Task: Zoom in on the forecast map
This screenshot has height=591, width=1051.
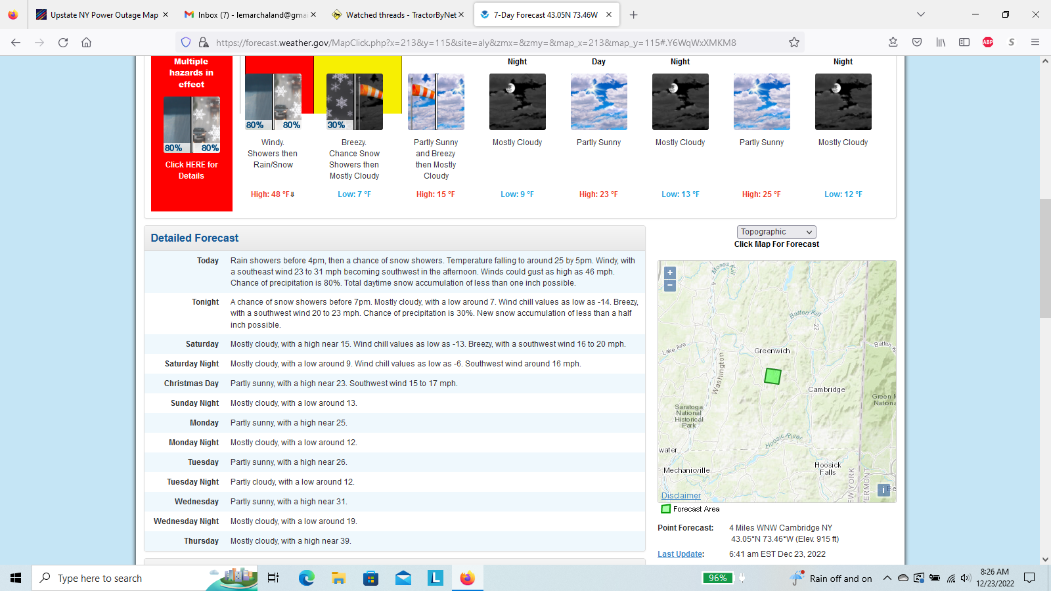Action: 670,273
